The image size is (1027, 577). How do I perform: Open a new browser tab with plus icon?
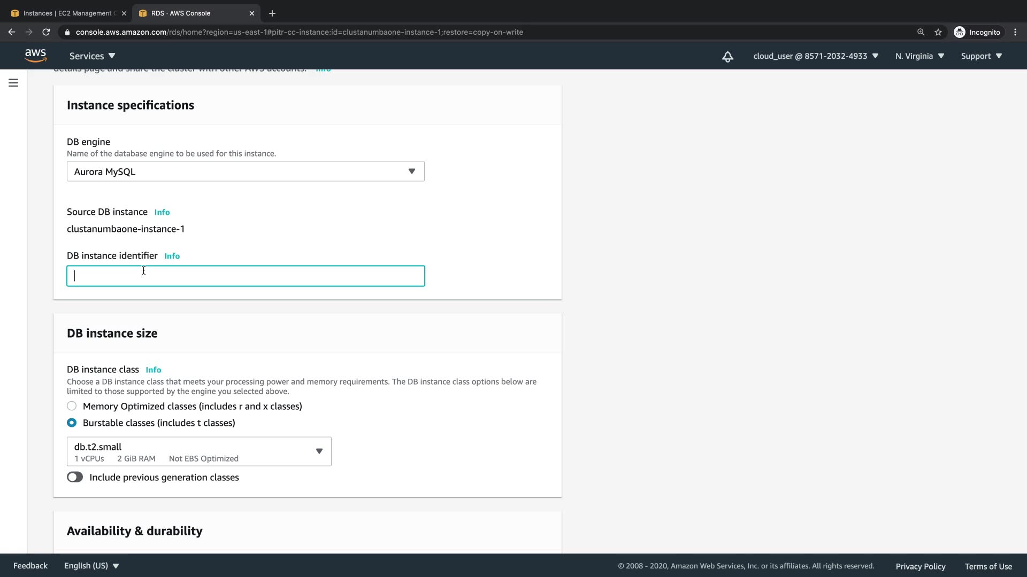pos(272,13)
